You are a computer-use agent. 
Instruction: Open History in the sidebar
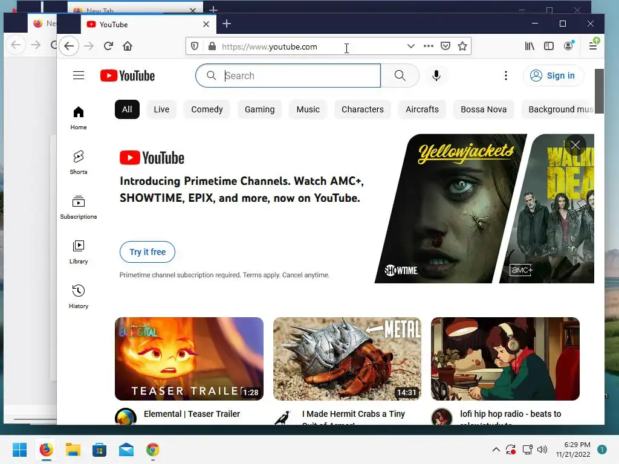pos(79,297)
